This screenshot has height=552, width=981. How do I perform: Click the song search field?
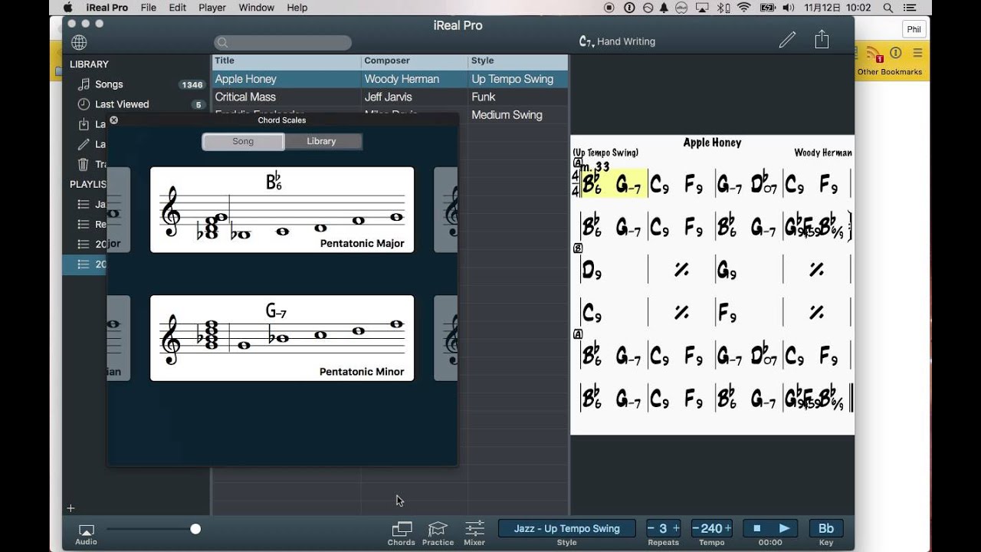(x=283, y=43)
